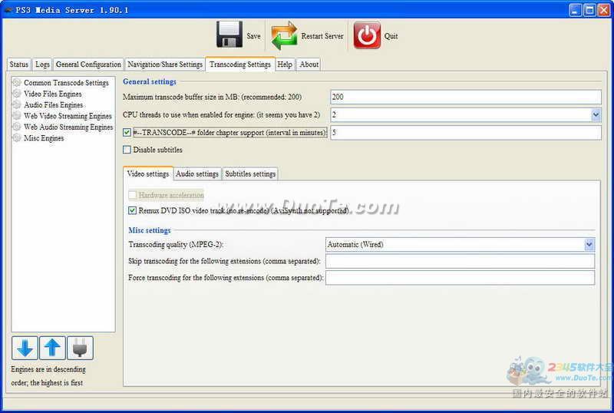Maximize the PS3 Media Server window
Image resolution: width=614 pixels, height=413 pixels.
pos(589,10)
